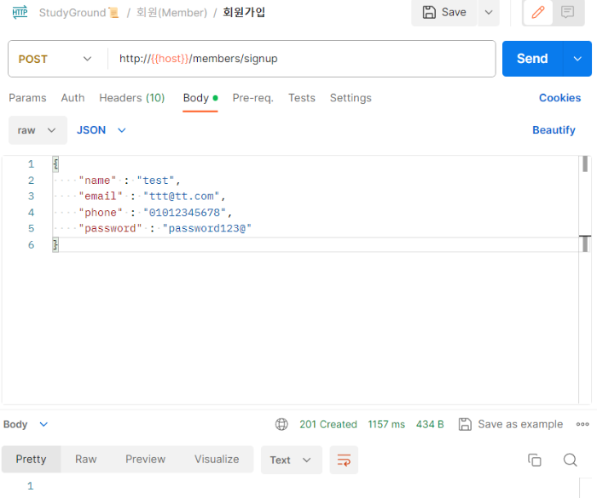Click the "password" value password123@
The image size is (597, 498).
click(x=207, y=228)
